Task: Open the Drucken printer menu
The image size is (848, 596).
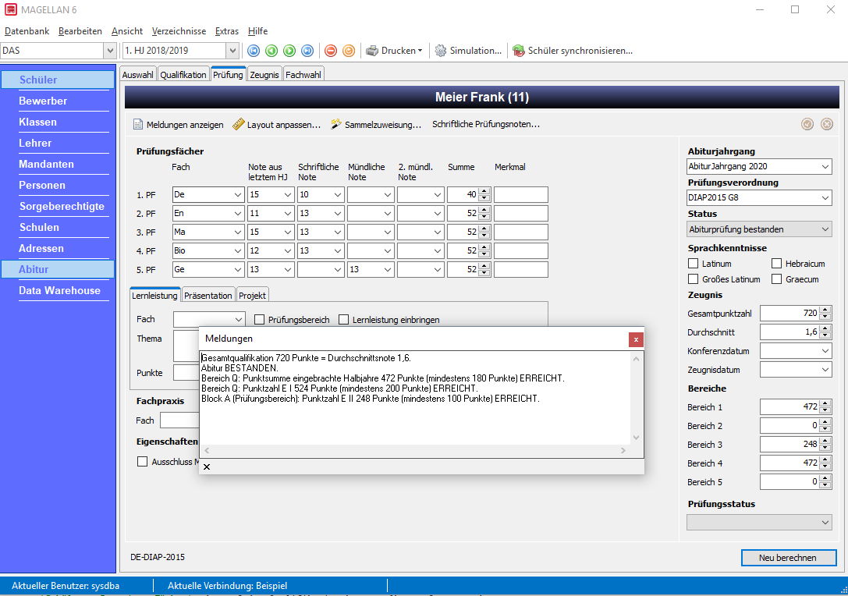Action: point(394,51)
